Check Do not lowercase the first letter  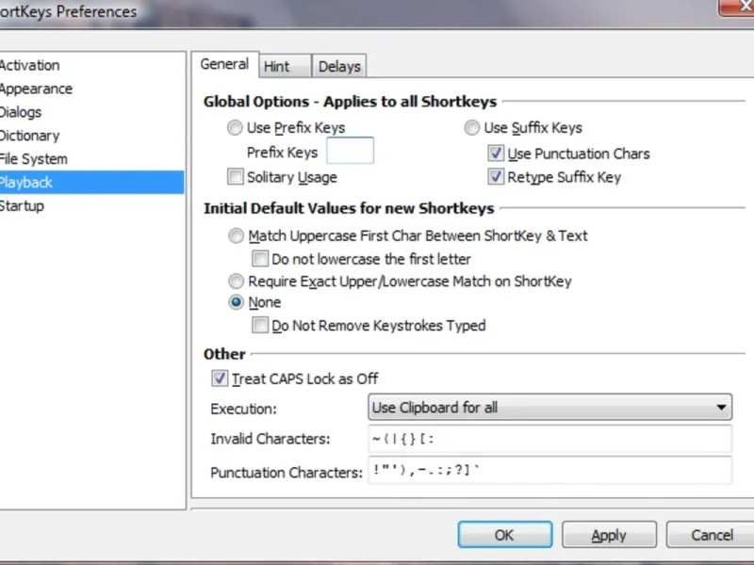(260, 259)
